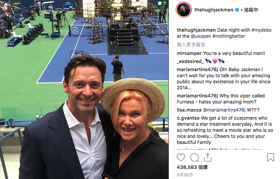View the 438,583 likes list
The width and height of the screenshot is (280, 179).
[192, 167]
